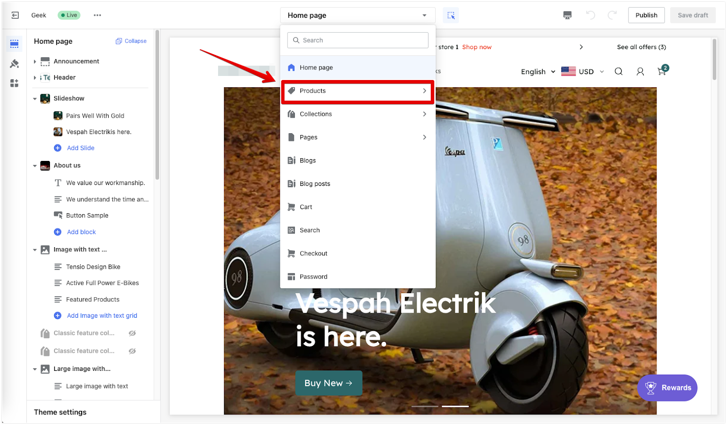Open the Home page template dropdown
Image resolution: width=727 pixels, height=425 pixels.
(358, 15)
